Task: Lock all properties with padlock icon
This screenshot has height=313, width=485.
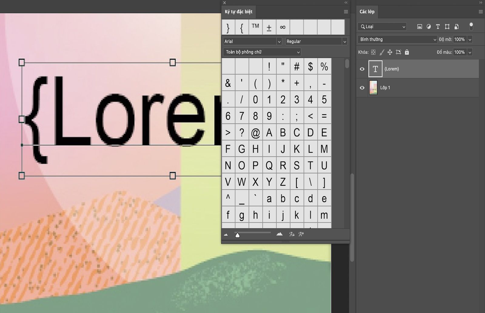Action: tap(407, 52)
